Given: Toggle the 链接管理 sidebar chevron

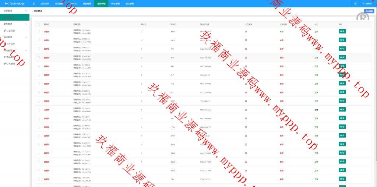Looking at the screenshot, I should 26,37.
